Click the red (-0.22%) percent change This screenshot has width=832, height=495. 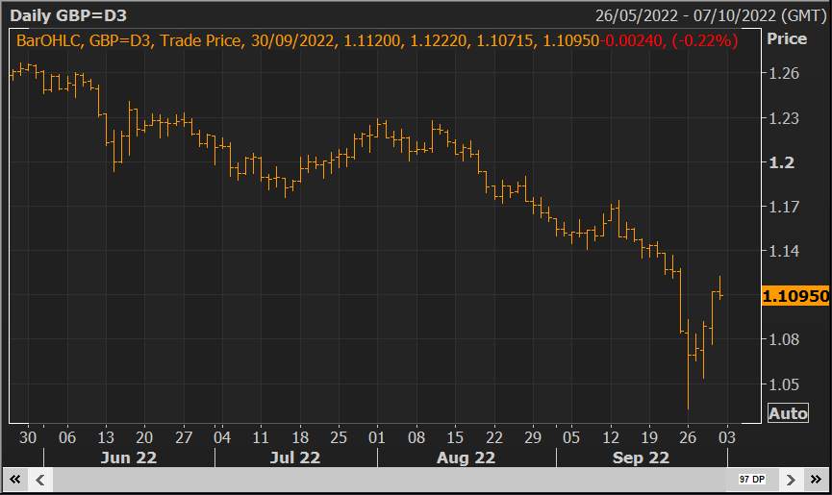click(705, 40)
